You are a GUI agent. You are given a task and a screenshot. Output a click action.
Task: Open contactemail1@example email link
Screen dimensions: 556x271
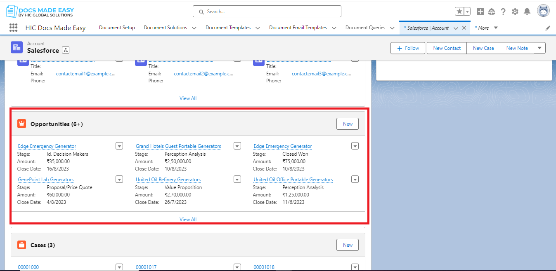click(86, 74)
